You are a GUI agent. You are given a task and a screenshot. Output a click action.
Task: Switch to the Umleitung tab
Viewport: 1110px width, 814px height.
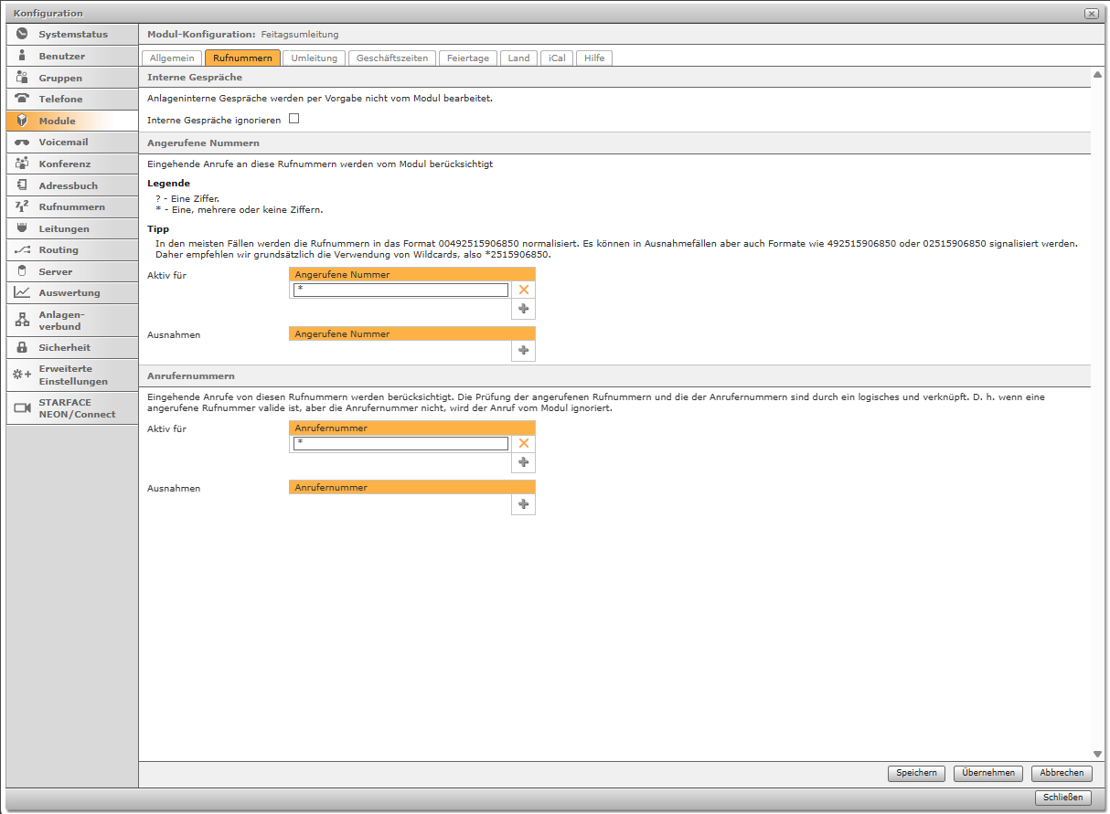(314, 58)
